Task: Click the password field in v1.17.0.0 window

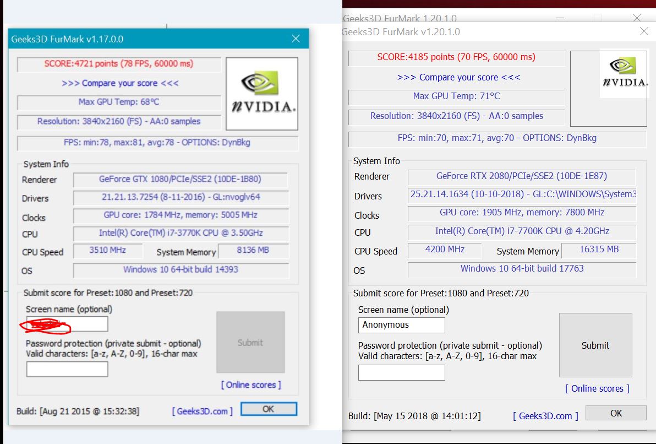Action: click(x=67, y=369)
